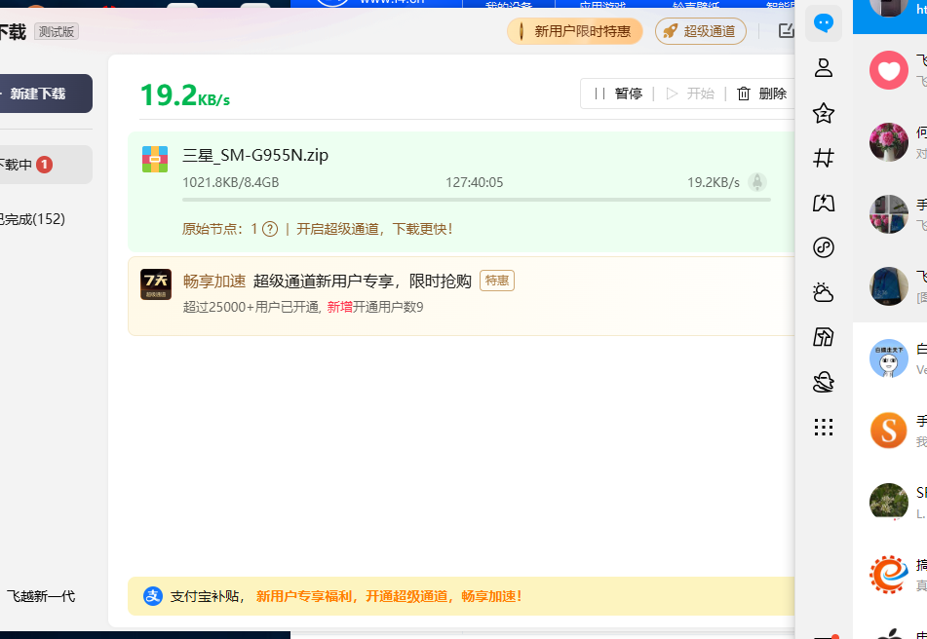Click the Alipay logo icon in bottom banner
The image size is (927, 639).
153,596
